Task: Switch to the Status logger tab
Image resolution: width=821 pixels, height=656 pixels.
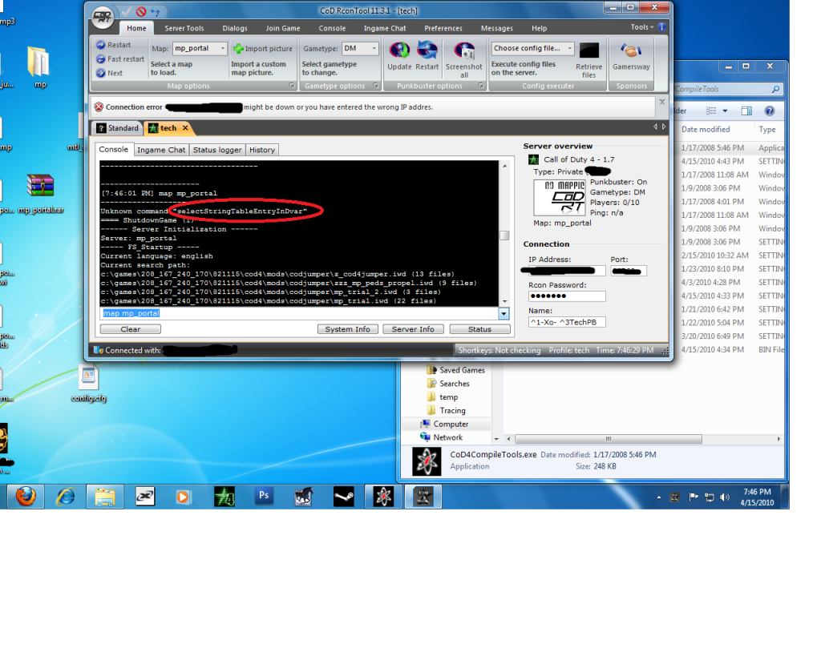Action: [217, 150]
